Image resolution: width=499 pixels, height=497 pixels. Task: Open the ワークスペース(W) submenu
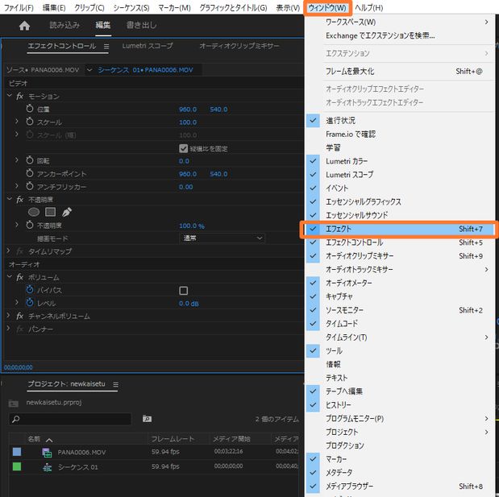(400, 22)
